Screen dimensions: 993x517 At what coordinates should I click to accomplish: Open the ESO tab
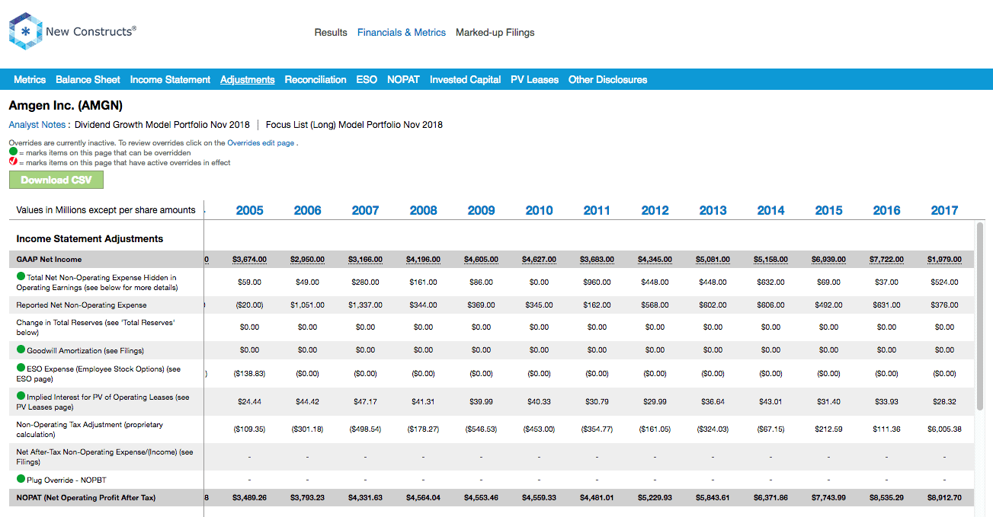click(x=367, y=79)
